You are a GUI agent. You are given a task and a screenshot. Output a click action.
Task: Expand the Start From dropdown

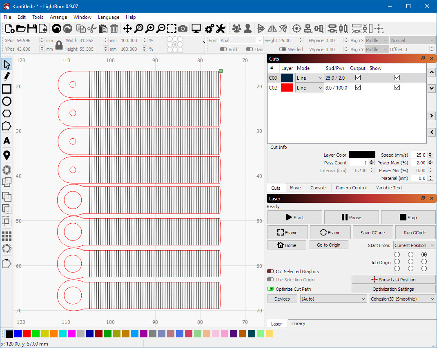point(414,245)
